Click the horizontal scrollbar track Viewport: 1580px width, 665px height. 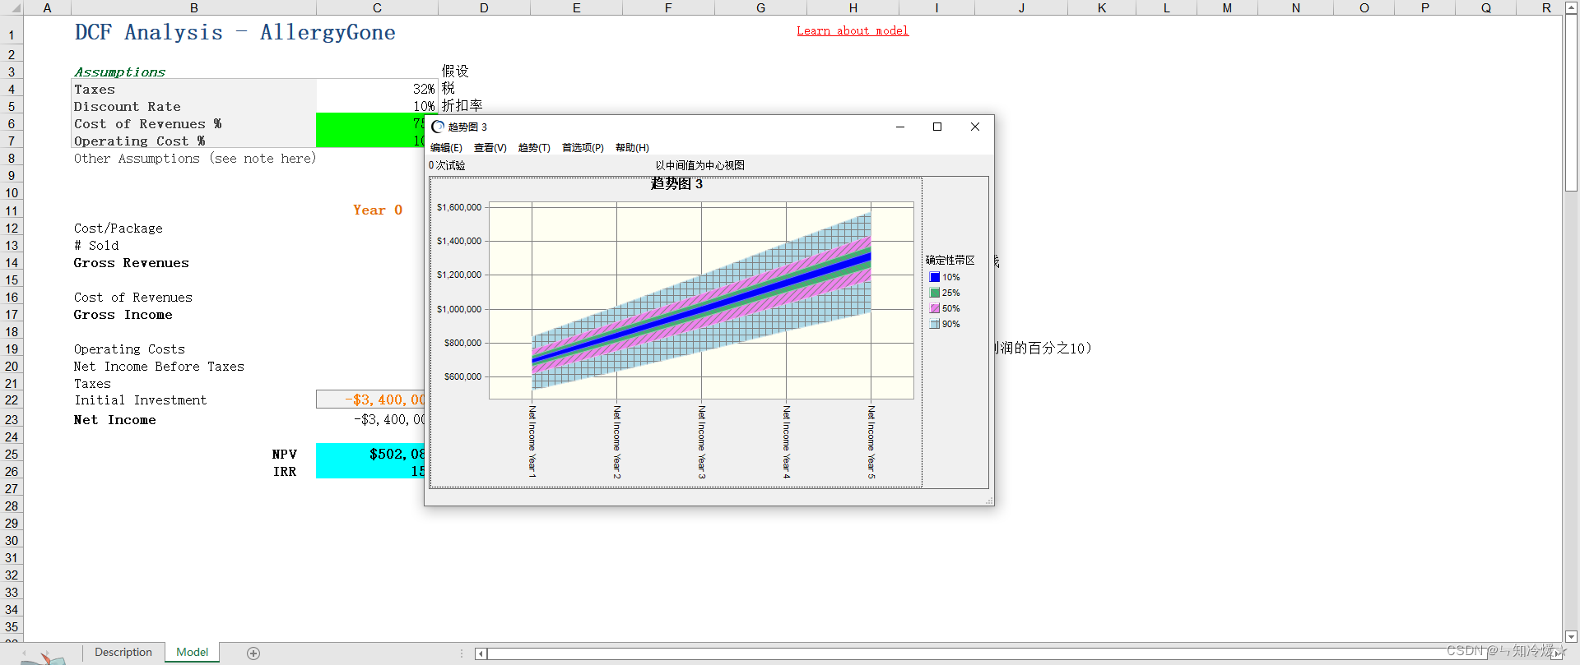click(1020, 653)
